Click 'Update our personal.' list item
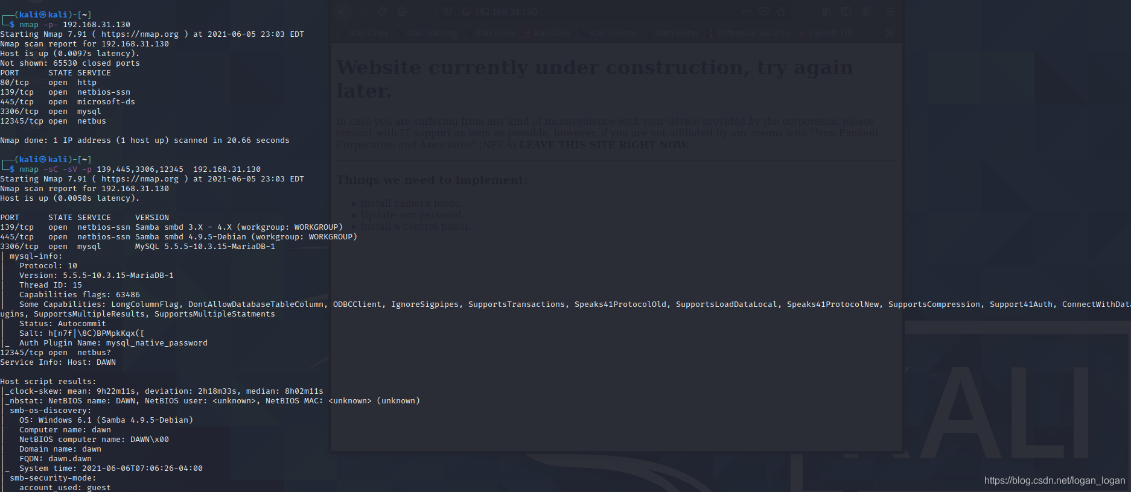 click(x=412, y=215)
